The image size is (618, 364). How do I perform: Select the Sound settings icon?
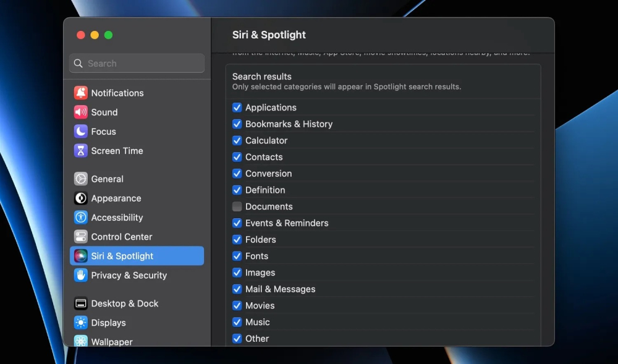[80, 112]
